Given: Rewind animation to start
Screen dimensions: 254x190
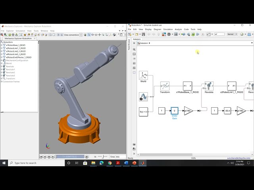Looking at the screenshot, I should tap(41, 157).
